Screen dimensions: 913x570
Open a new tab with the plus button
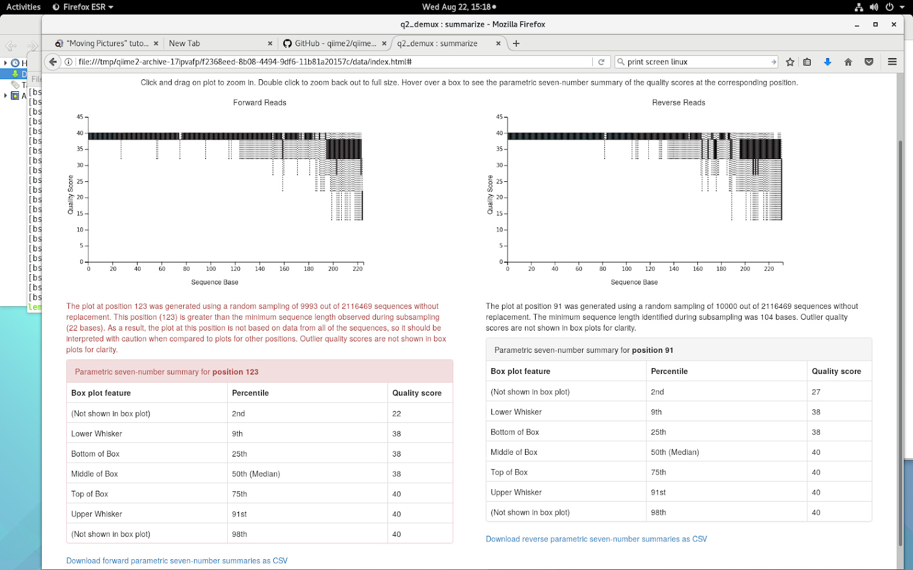tap(516, 43)
